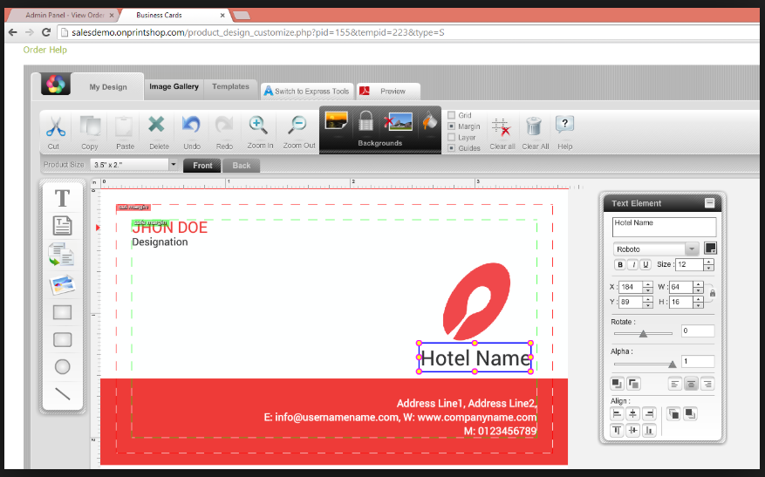Align object to vertical middle

632,430
